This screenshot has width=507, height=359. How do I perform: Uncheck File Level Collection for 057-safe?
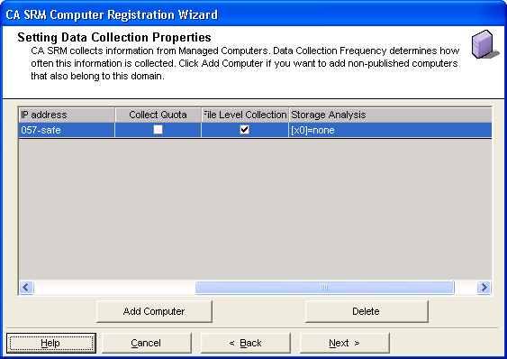click(244, 130)
